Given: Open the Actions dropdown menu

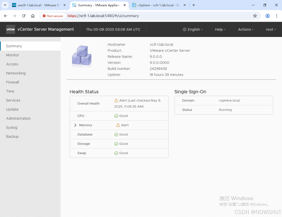Looking at the screenshot, I should tap(246, 29).
